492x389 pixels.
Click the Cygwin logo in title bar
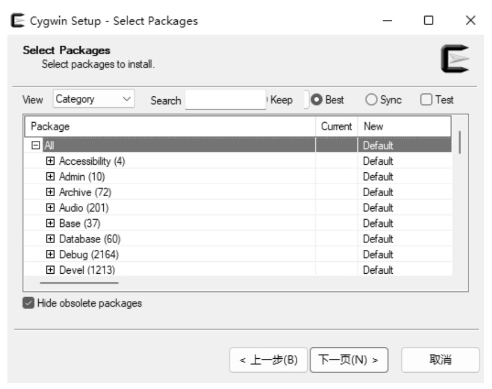(18, 21)
